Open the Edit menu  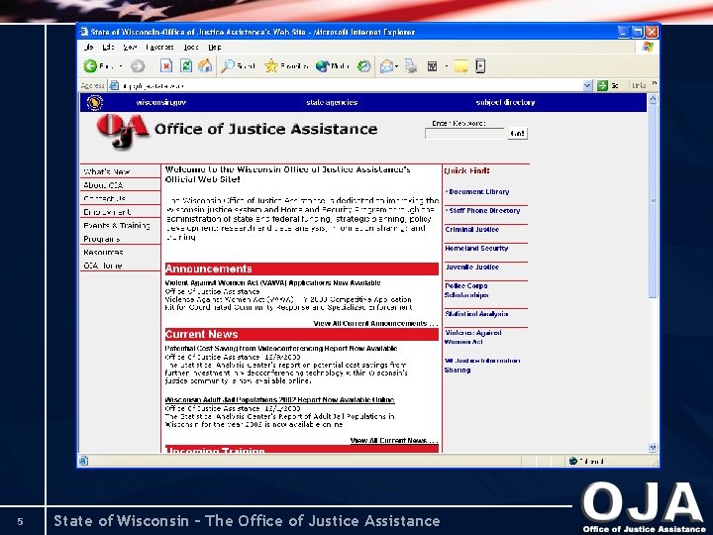pos(108,47)
